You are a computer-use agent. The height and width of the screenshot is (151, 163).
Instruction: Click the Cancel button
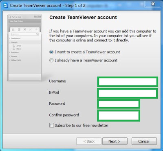coord(144,141)
